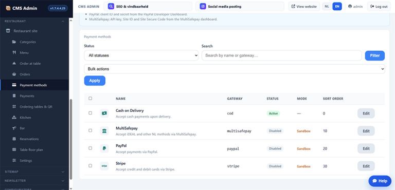Click the Payment methods card icon
This screenshot has height=190, width=395.
tap(14, 85)
